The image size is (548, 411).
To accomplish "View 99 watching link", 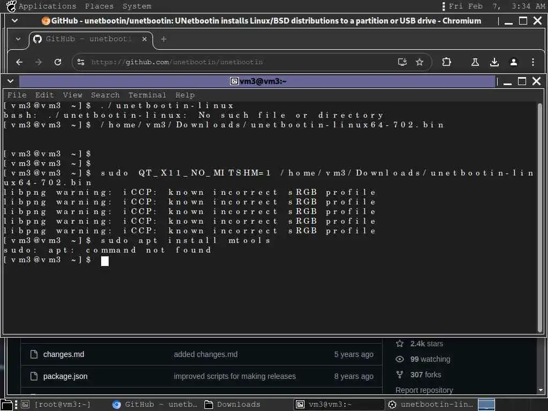I will tap(430, 359).
